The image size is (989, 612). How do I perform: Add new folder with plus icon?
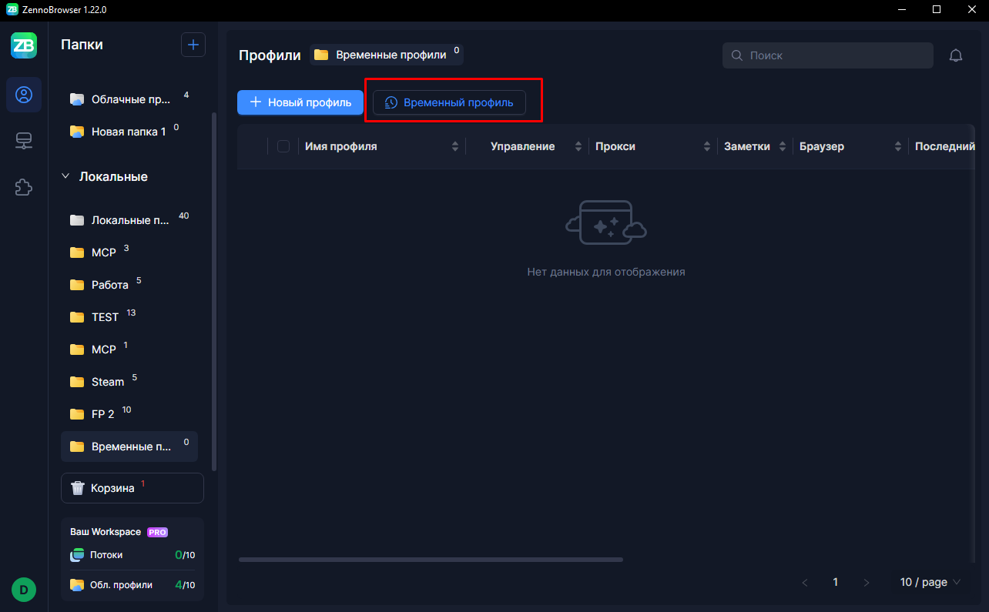[193, 45]
